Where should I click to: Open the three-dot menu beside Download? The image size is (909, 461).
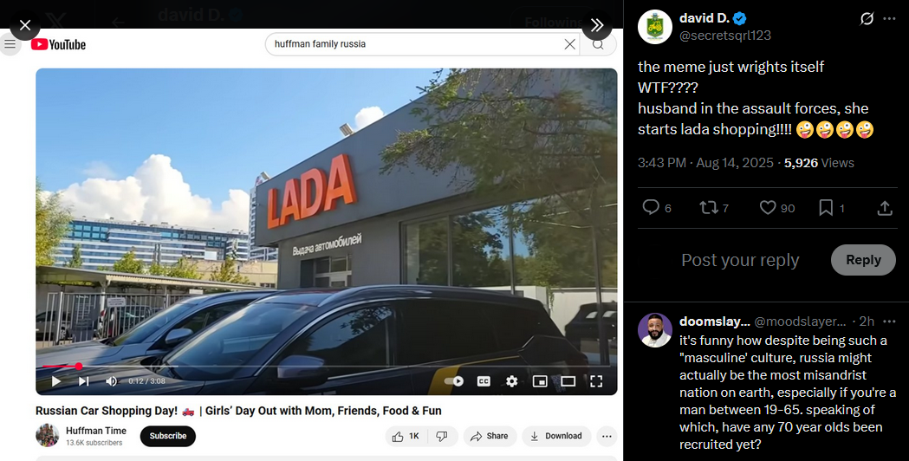607,436
